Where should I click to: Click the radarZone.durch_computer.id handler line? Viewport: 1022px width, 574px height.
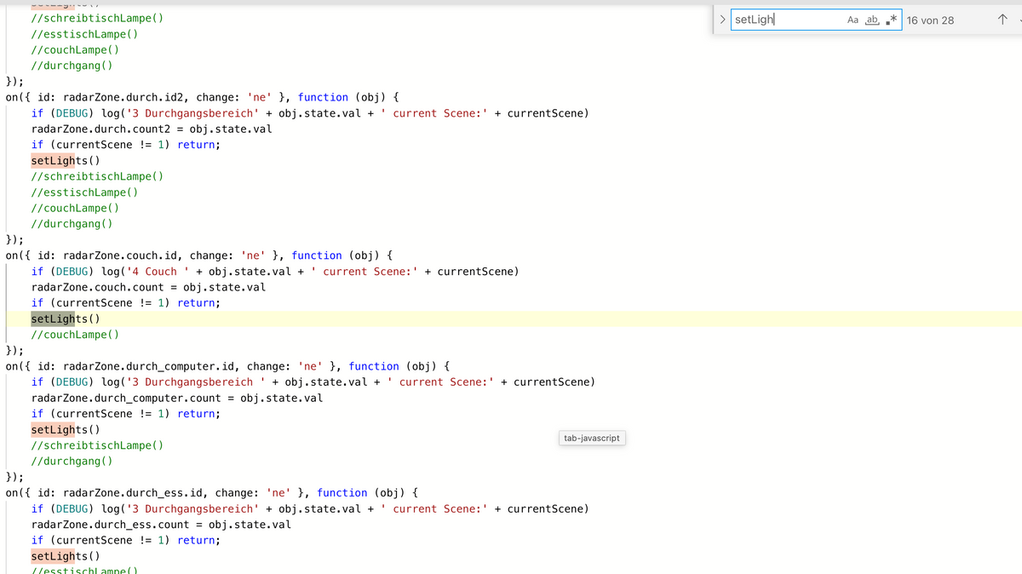[x=228, y=366]
